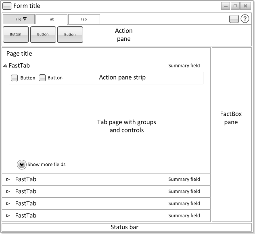
Task: Click the first Action pane Button
Action: tap(16, 34)
